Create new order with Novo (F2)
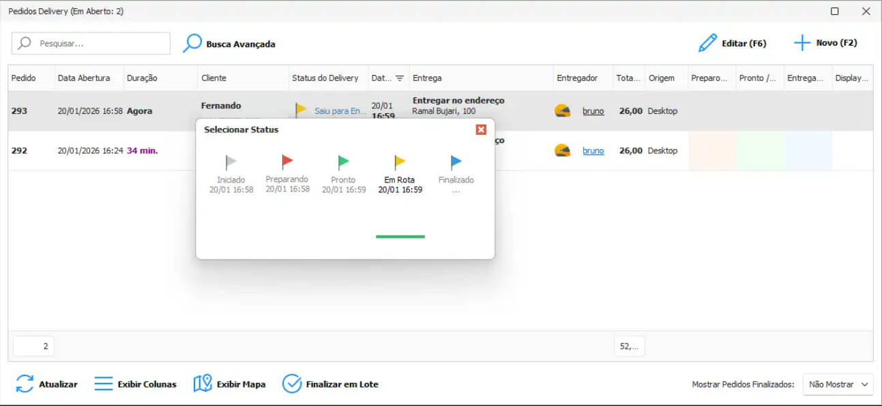 click(825, 43)
